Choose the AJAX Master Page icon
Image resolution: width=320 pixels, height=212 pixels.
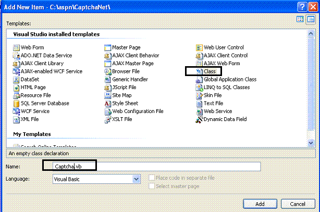click(107, 64)
